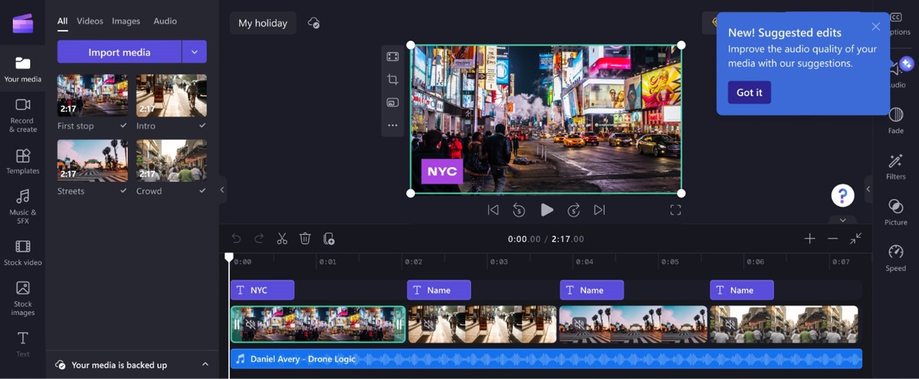919x379 pixels.
Task: Open the Filters property panel
Action: click(896, 167)
